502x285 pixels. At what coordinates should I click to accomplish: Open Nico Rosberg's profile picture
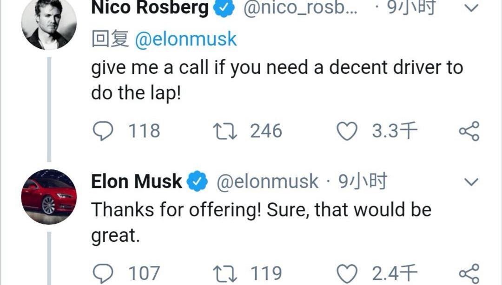tap(49, 23)
